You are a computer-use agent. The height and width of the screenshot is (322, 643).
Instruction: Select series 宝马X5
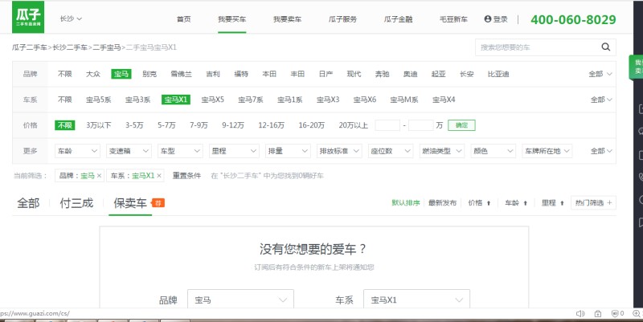pos(212,100)
